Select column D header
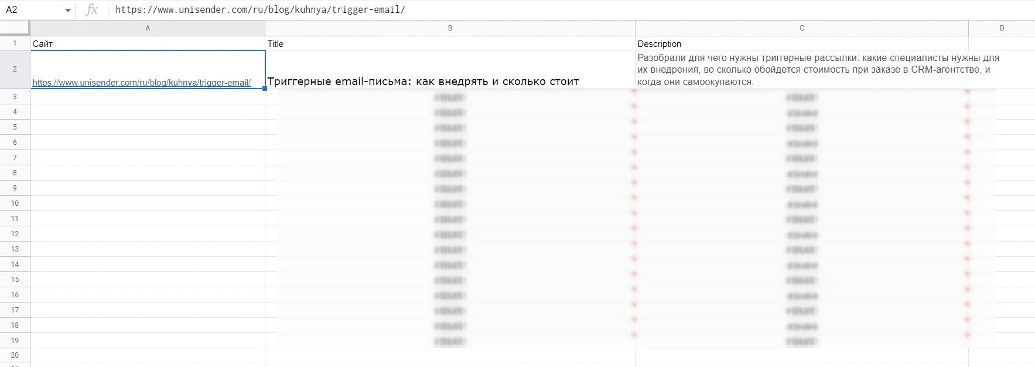The height and width of the screenshot is (367, 1035). click(1002, 28)
